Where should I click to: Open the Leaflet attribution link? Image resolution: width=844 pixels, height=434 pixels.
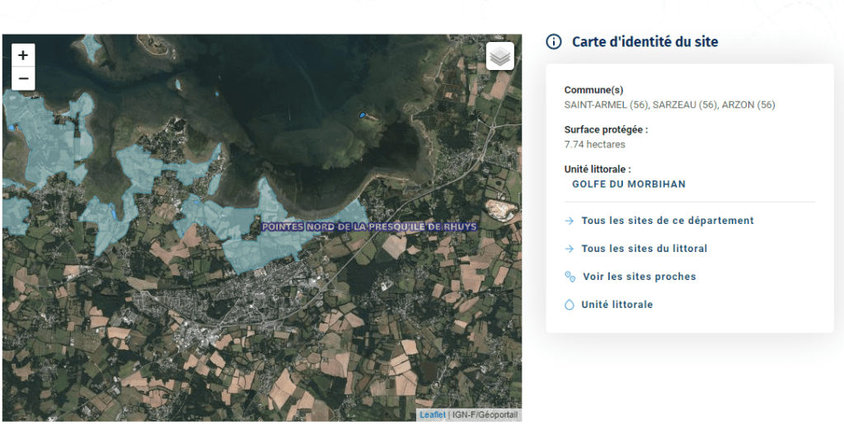(x=433, y=414)
